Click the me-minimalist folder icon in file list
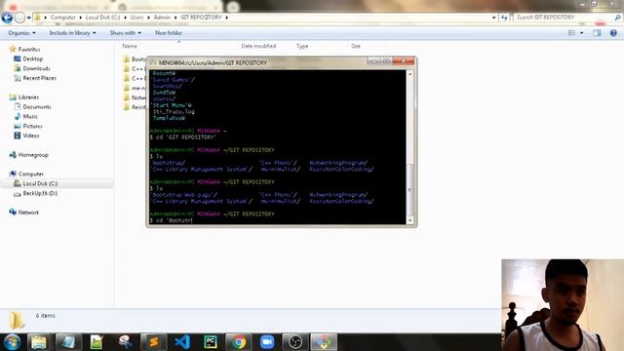 pos(127,88)
